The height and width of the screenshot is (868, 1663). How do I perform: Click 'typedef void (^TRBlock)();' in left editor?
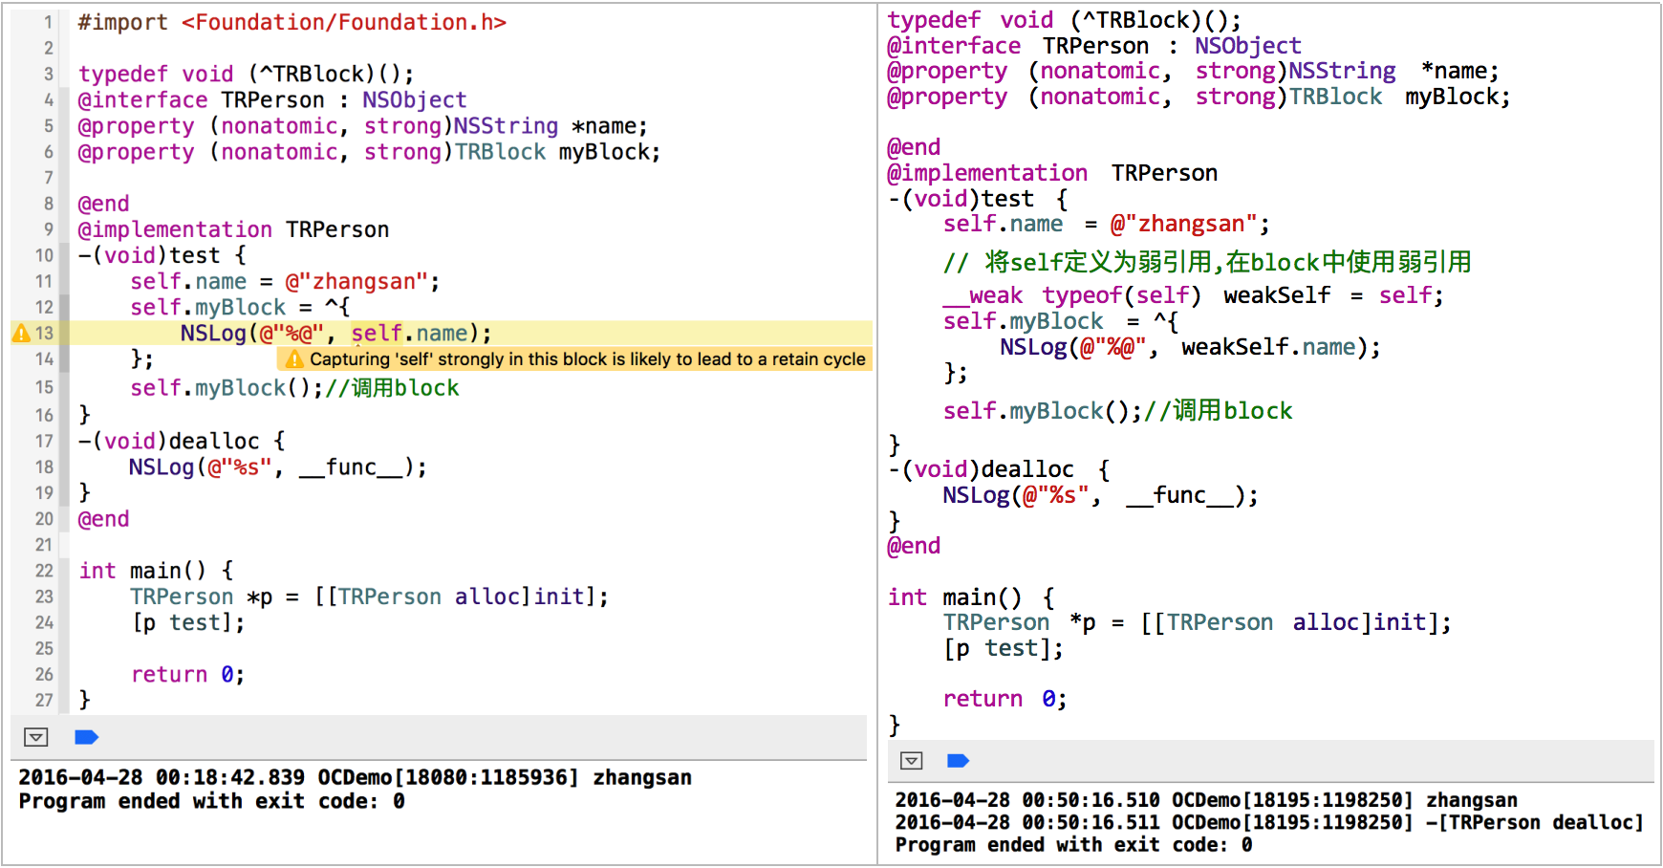click(x=246, y=74)
